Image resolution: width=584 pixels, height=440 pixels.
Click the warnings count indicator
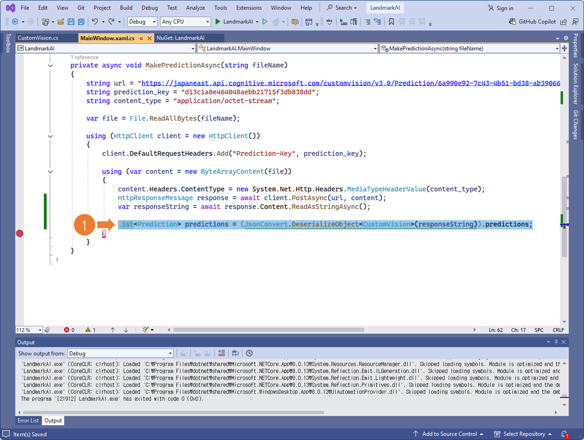pos(90,330)
